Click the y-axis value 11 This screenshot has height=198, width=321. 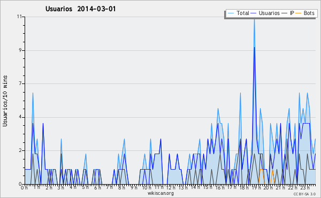coord(20,17)
